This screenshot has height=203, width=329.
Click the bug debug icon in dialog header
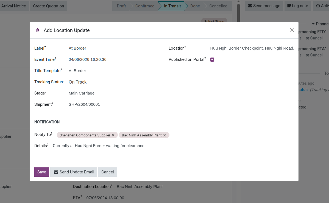pyautogui.click(x=38, y=30)
